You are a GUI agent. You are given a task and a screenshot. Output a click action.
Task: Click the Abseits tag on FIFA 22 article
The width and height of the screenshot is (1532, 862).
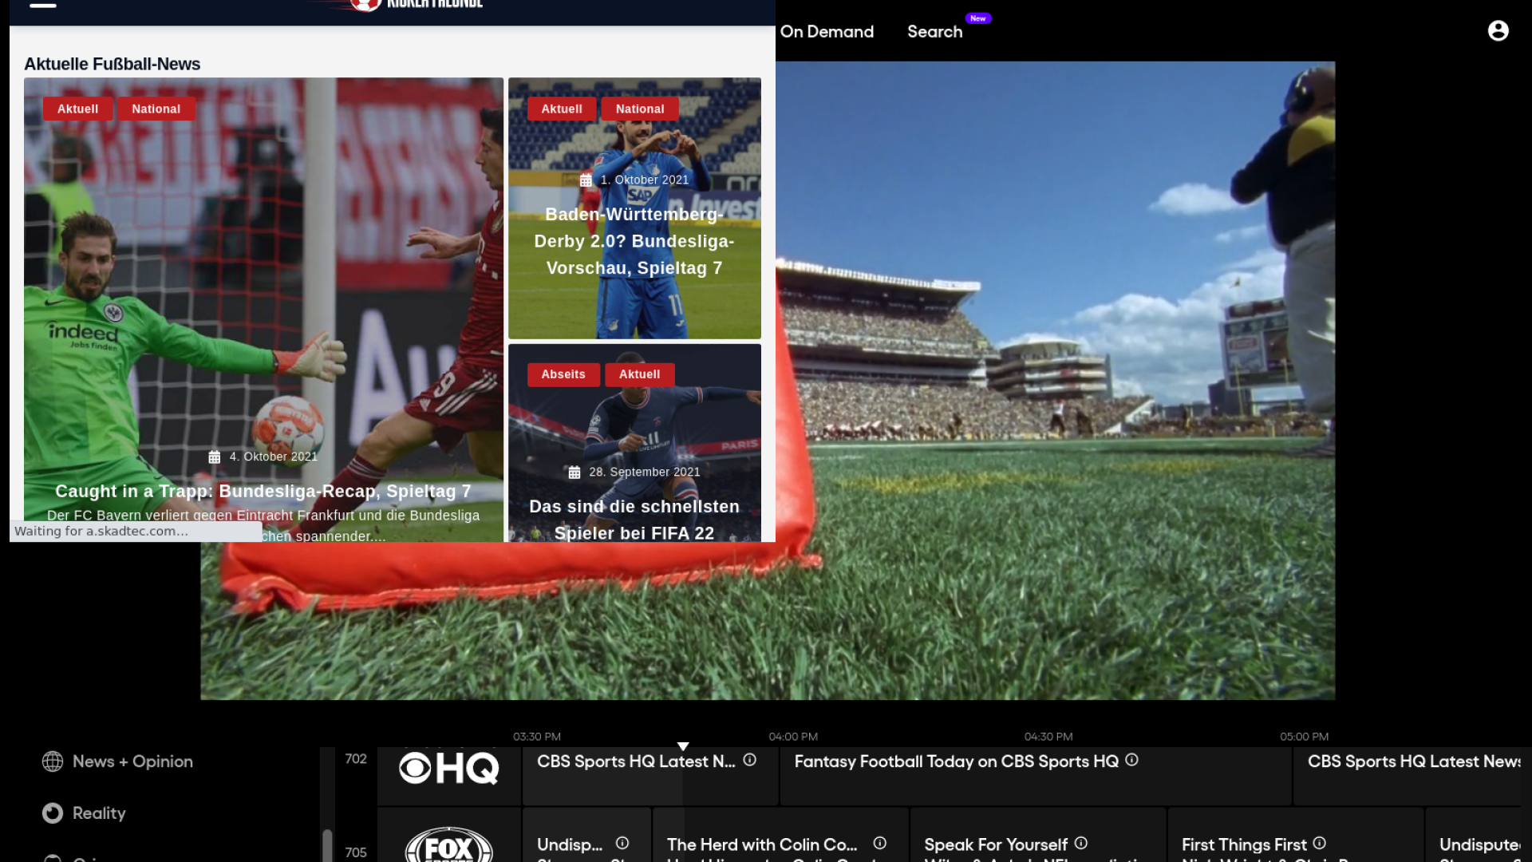(563, 374)
